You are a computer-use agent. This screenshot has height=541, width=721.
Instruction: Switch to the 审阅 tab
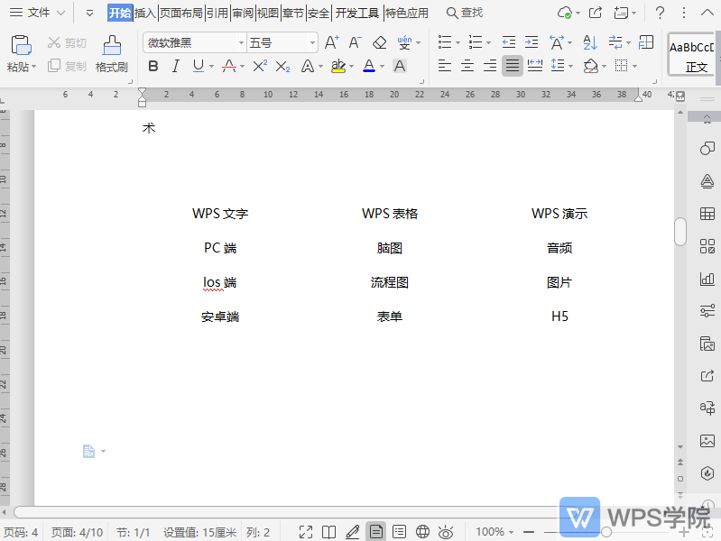coord(243,13)
